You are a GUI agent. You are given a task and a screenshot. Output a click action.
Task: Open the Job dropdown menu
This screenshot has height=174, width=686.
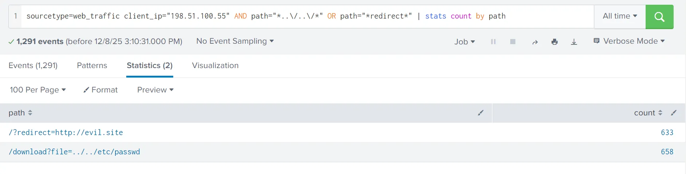tap(464, 42)
